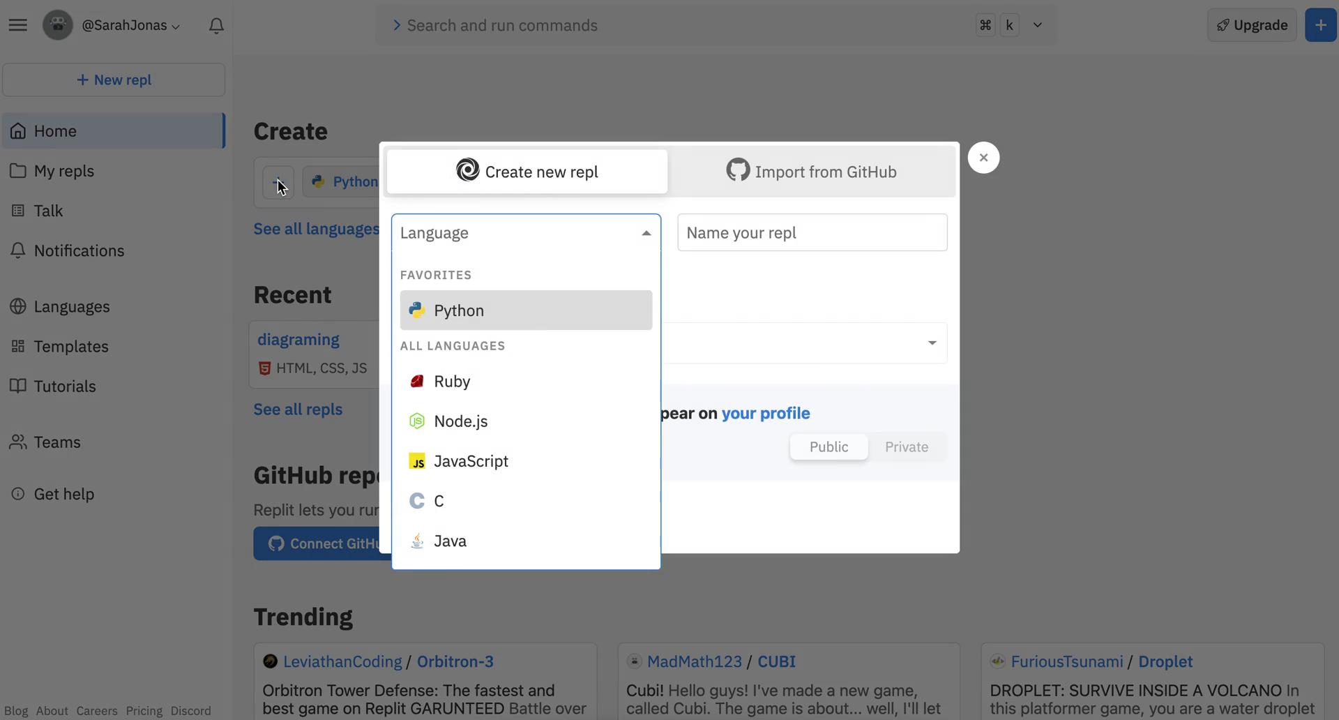Click the notifications bell icon in header
The image size is (1339, 720).
coord(216,26)
